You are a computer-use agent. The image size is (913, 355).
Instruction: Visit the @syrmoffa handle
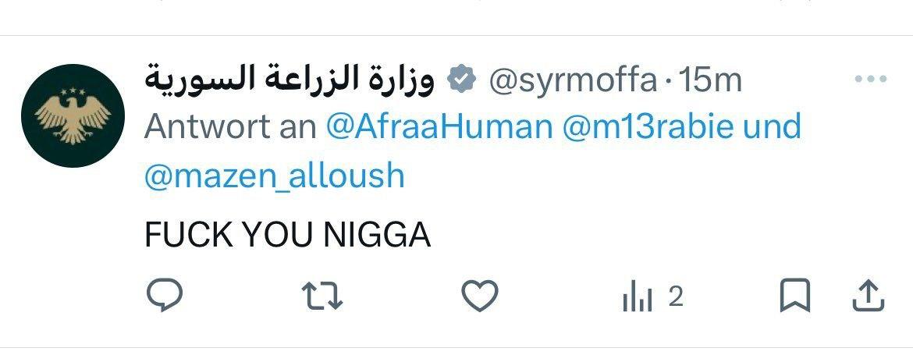(573, 81)
